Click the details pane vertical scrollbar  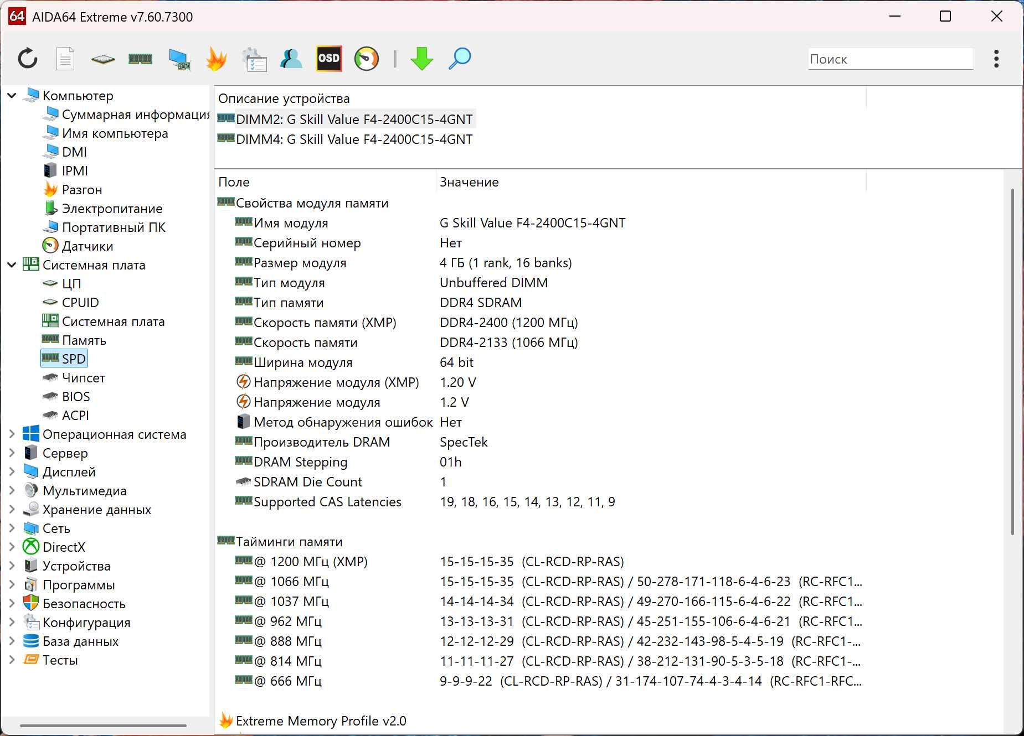click(1013, 362)
